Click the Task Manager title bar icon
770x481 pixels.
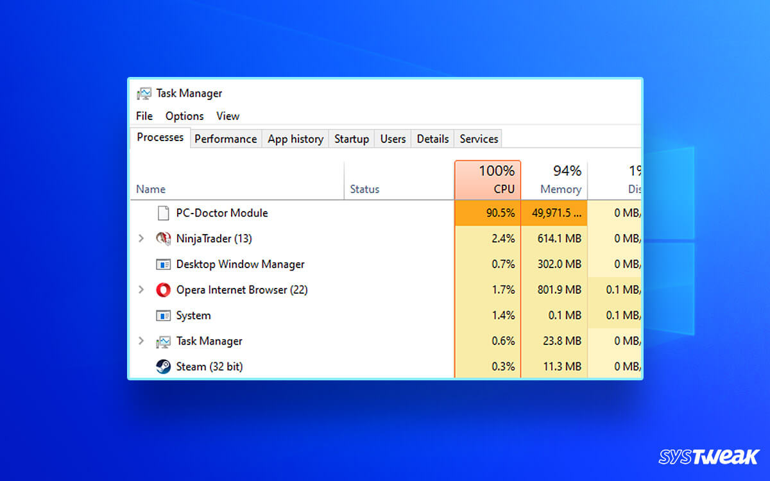[x=144, y=94]
